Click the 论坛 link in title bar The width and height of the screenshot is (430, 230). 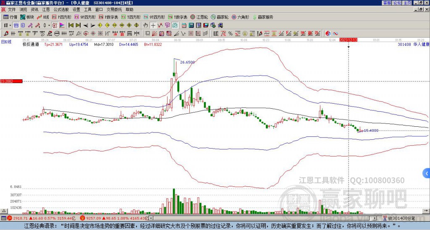[x=397, y=3]
